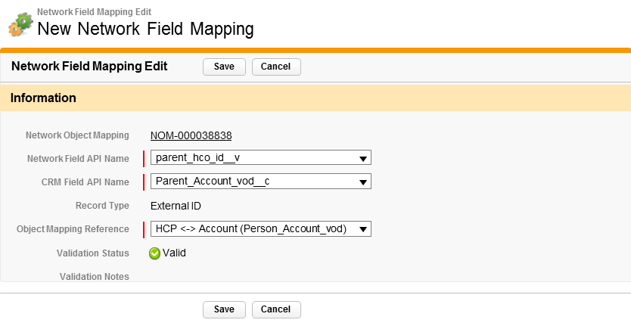The image size is (631, 326).
Task: Click the New Network Field Mapping title
Action: pos(145,29)
